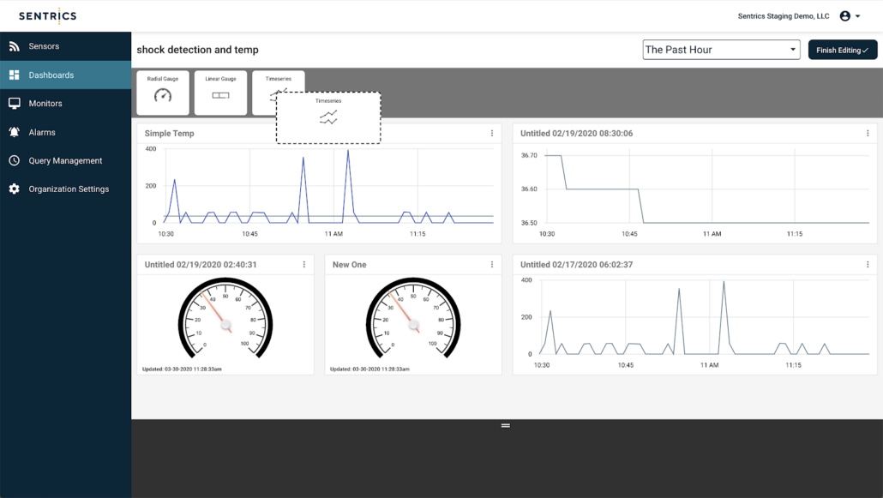Expand the account dropdown arrow
The width and height of the screenshot is (883, 498).
tap(857, 16)
